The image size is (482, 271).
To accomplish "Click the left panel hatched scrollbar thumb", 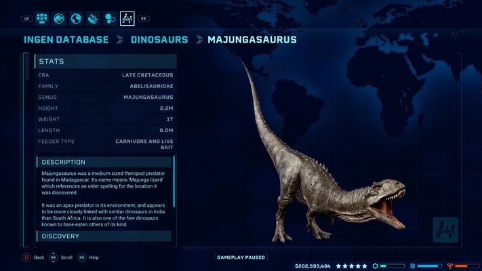I will click(26, 66).
